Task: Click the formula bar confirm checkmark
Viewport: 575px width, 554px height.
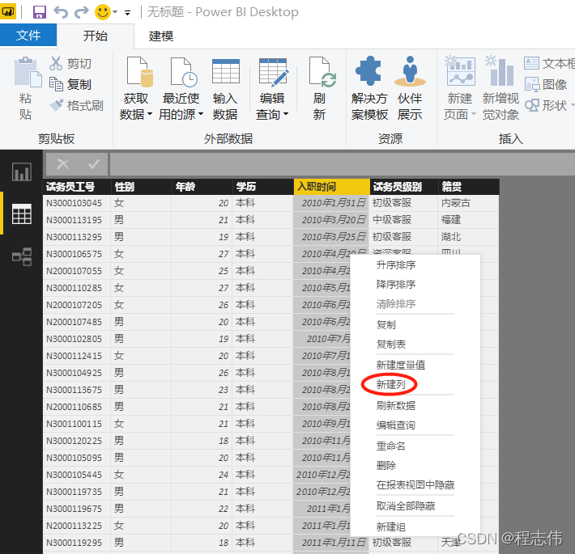Action: click(x=93, y=164)
